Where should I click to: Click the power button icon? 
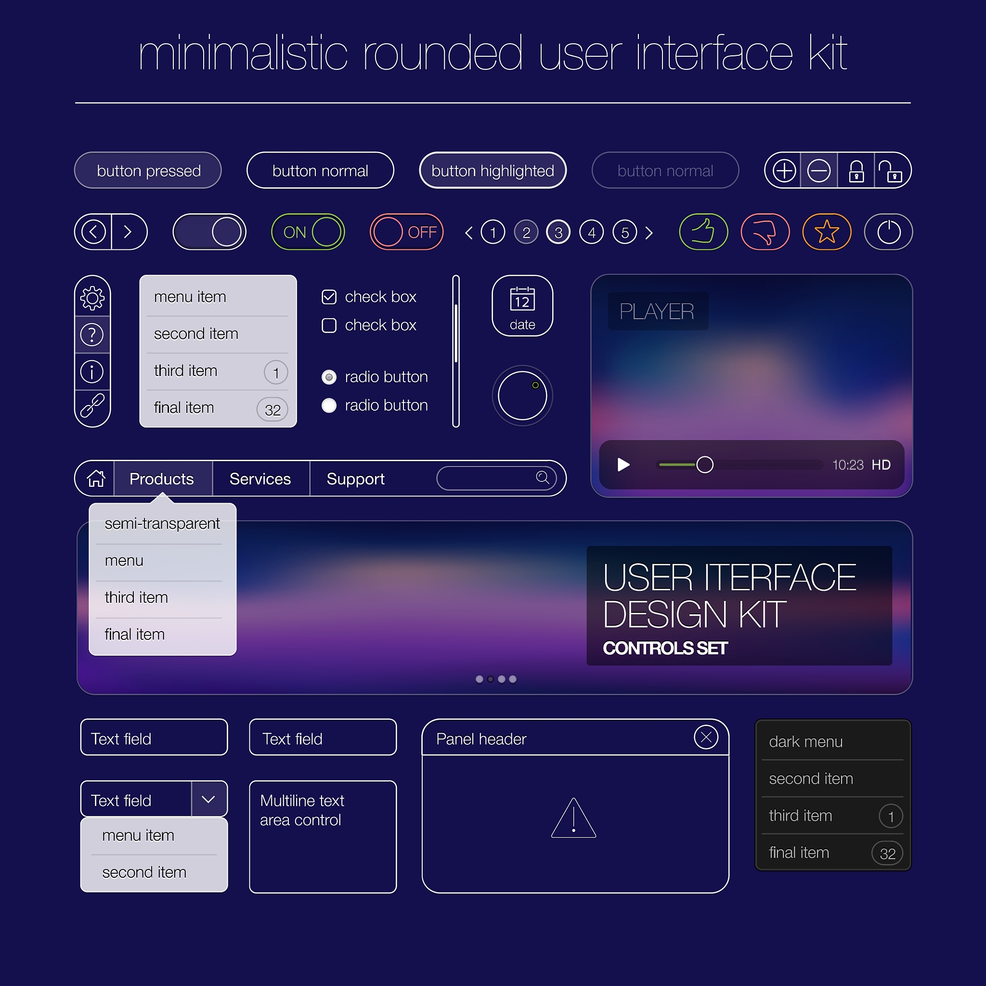click(889, 232)
